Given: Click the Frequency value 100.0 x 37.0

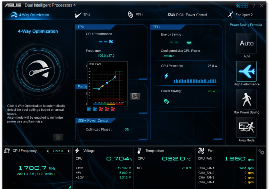Looking at the screenshot, I should (106, 56).
